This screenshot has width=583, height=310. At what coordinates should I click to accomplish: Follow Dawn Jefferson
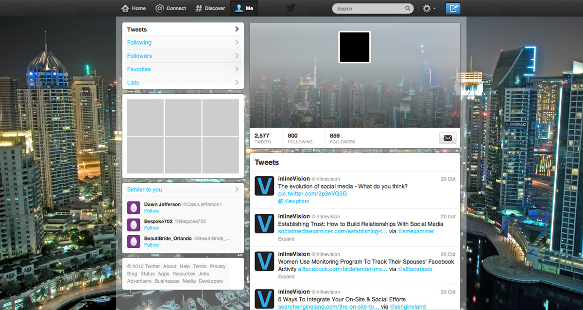[x=151, y=211]
